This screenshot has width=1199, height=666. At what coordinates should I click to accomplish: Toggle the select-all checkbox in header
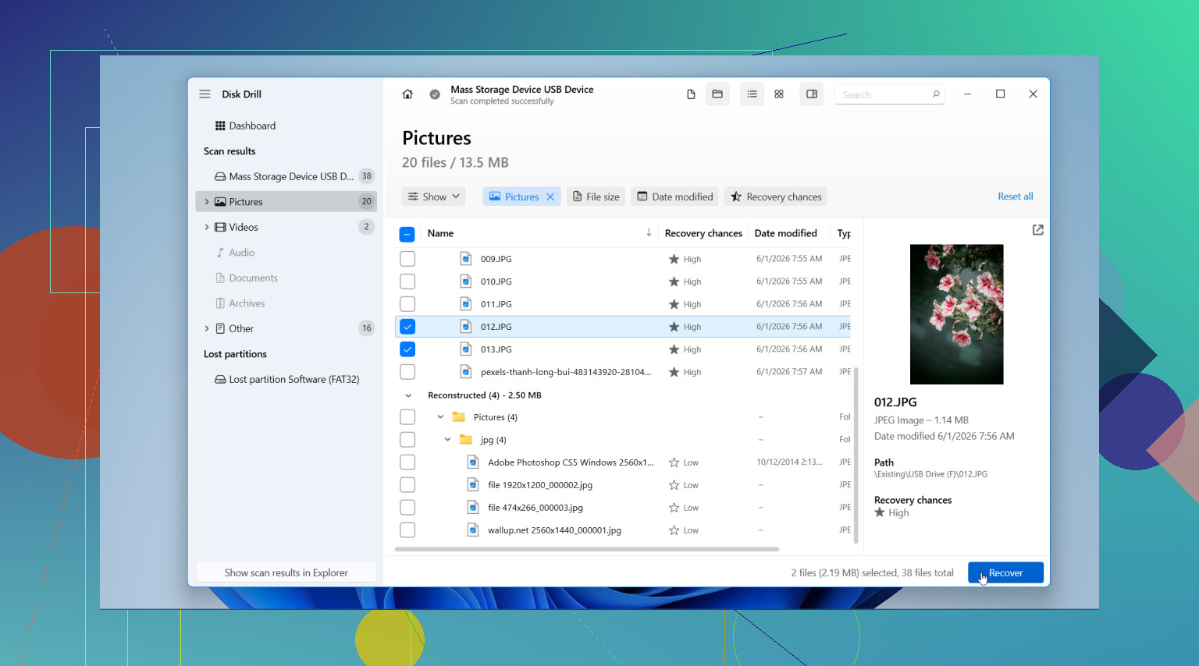click(x=407, y=234)
